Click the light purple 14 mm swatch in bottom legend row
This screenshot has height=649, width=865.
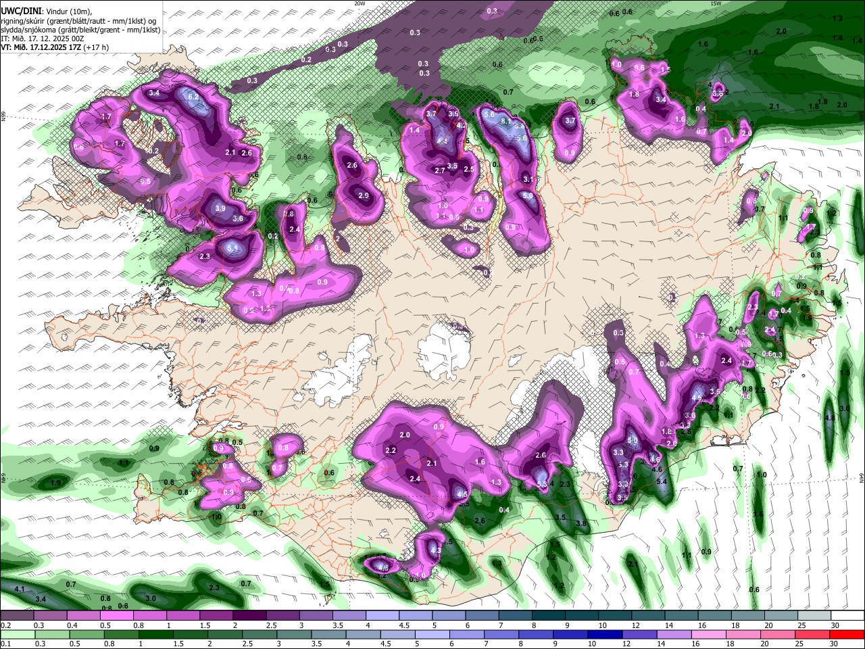pyautogui.click(x=674, y=634)
